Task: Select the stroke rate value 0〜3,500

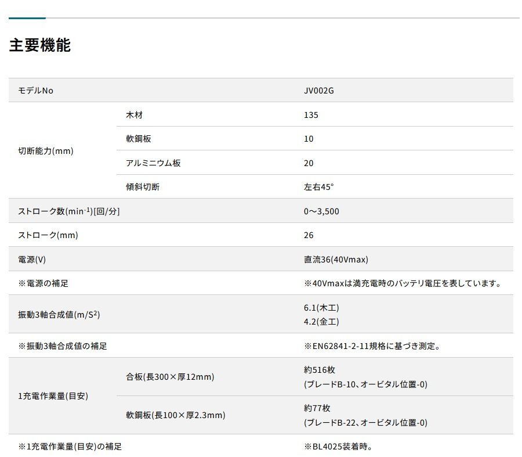Action: (321, 211)
